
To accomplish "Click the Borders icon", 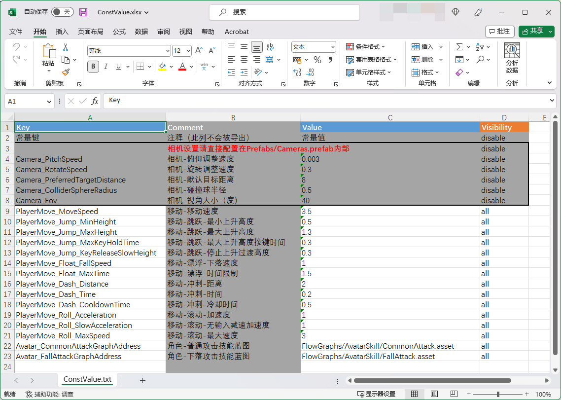I will 140,67.
